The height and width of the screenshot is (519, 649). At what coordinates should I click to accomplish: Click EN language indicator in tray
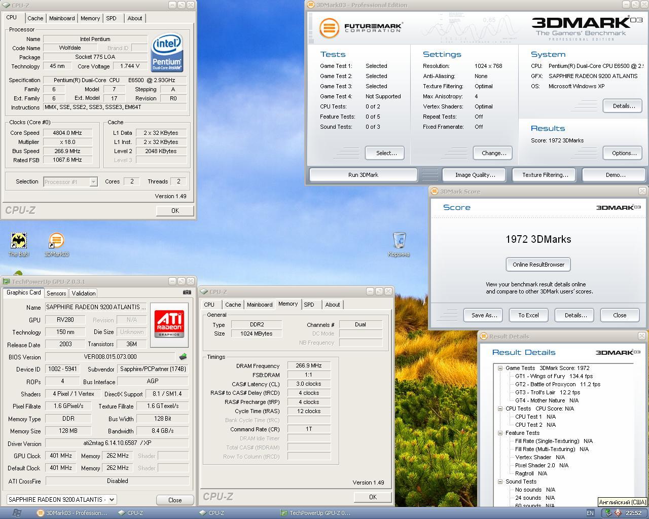pos(590,513)
